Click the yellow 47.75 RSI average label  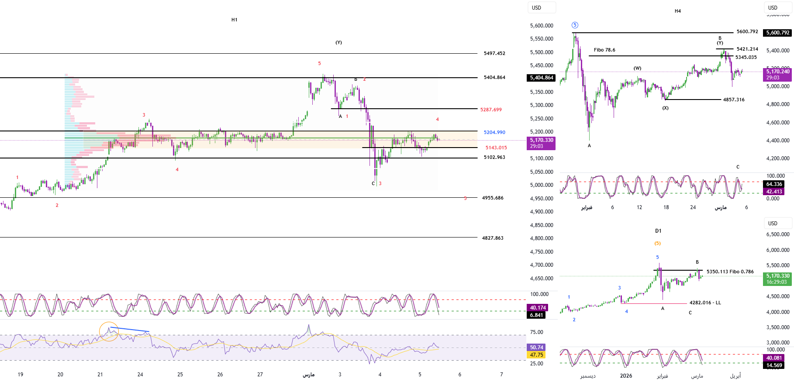pos(536,355)
